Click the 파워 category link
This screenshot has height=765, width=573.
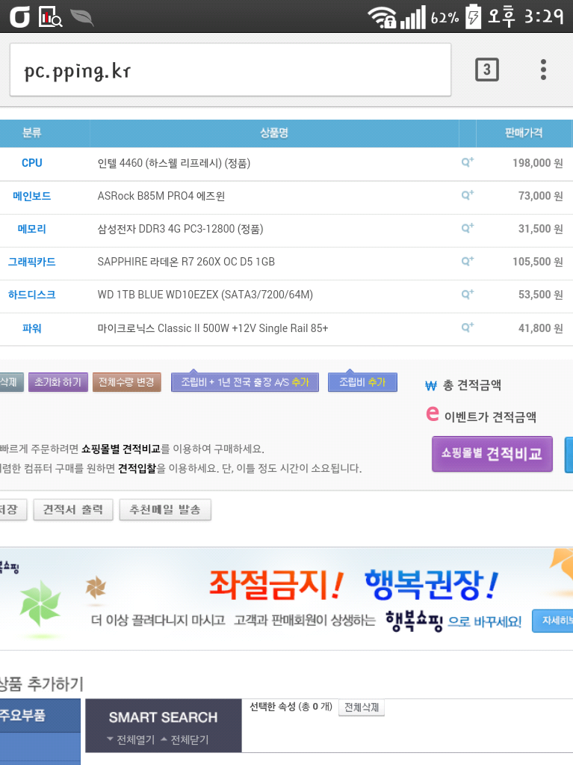[31, 328]
